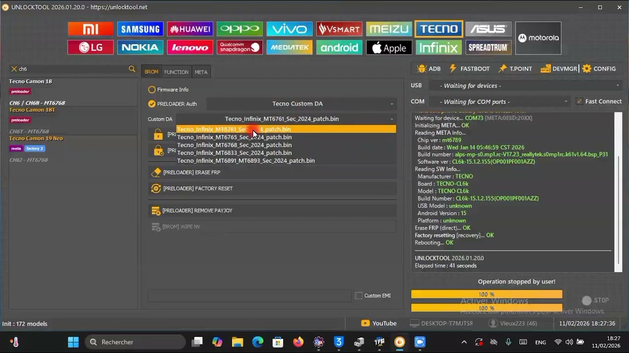
Task: Select Tecno Camon 19 Neo in model list
Action: 36,138
